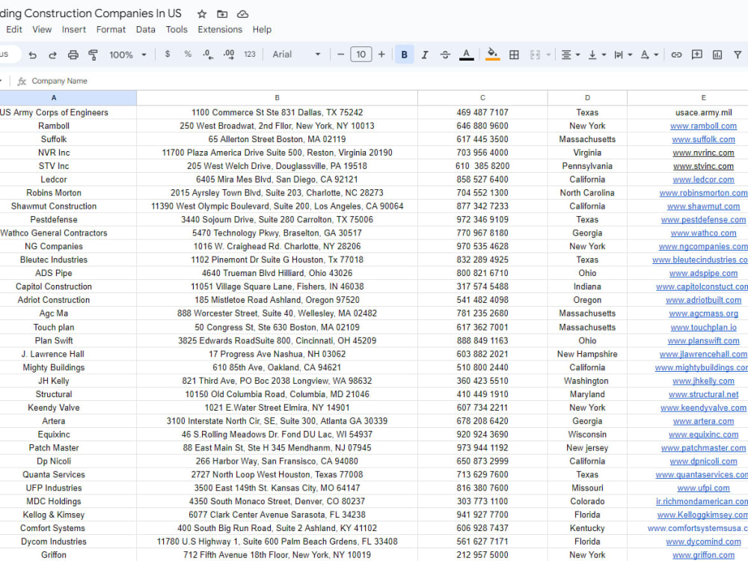Toggle strikethrough formatting
This screenshot has width=748, height=561.
coord(445,55)
